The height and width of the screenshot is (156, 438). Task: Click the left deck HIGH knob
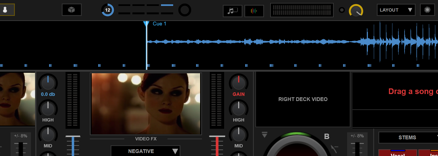[x=48, y=109]
